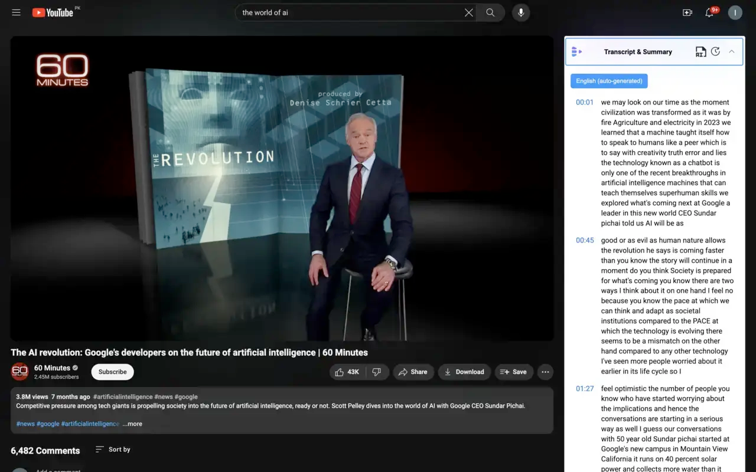756x472 pixels.
Task: Select English (auto-generated) language tab
Action: (609, 81)
